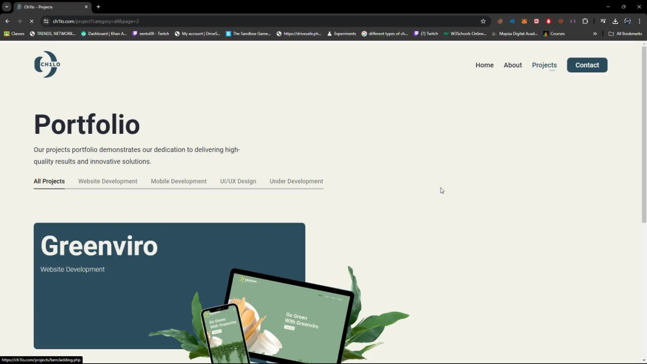This screenshot has width=647, height=364.
Task: Click the CH1LO logo
Action: click(x=47, y=64)
